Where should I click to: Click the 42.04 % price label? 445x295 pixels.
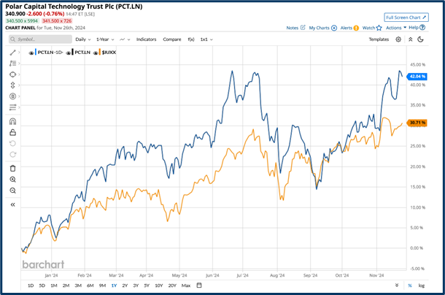click(x=417, y=77)
